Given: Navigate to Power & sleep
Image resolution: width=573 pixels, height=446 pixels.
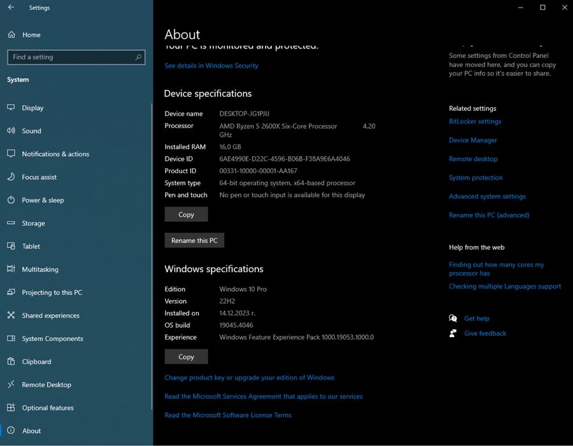Looking at the screenshot, I should click(43, 200).
